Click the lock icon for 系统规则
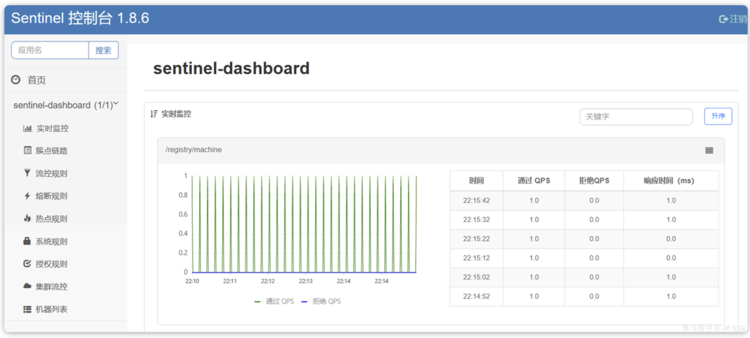 click(27, 241)
